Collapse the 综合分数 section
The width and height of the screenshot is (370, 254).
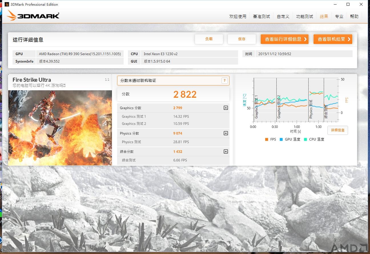[x=226, y=152]
